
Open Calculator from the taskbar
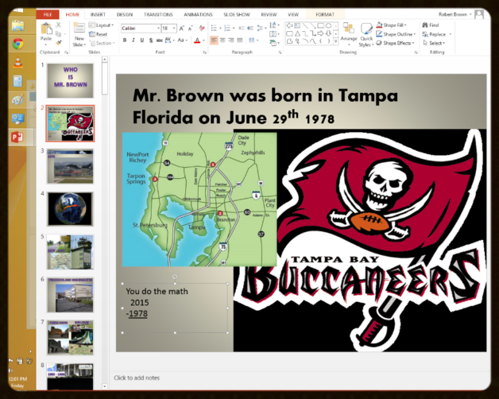click(x=17, y=81)
